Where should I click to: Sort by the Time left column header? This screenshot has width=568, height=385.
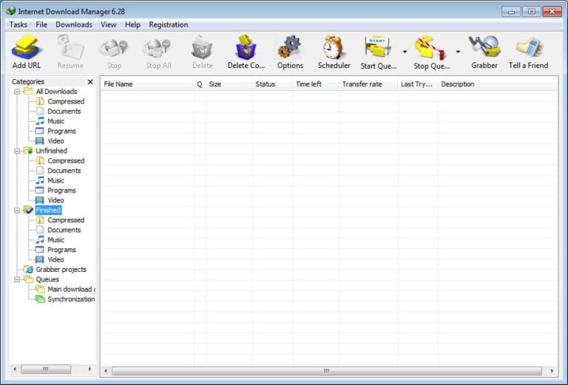pyautogui.click(x=316, y=84)
